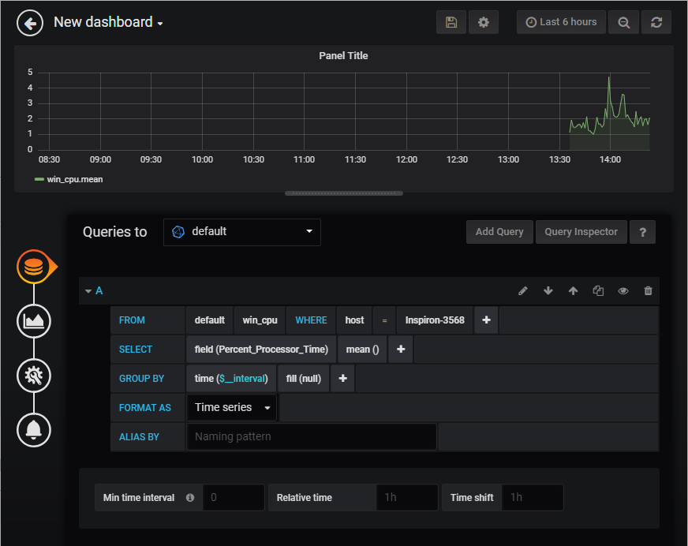Focus the Min time interval input
688x546 pixels.
234,497
